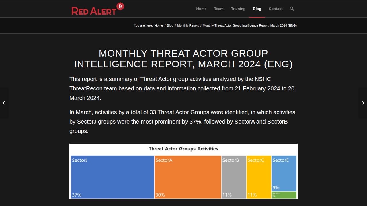
Task: Click the 'You are here:' label
Action: [143, 25]
